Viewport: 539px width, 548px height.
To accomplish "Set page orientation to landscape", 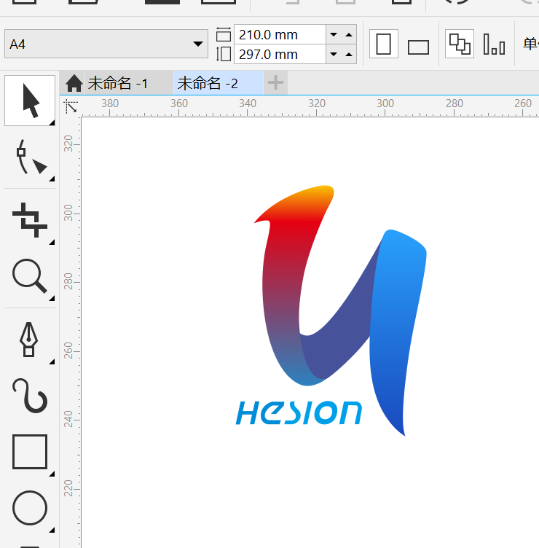I will [x=418, y=47].
